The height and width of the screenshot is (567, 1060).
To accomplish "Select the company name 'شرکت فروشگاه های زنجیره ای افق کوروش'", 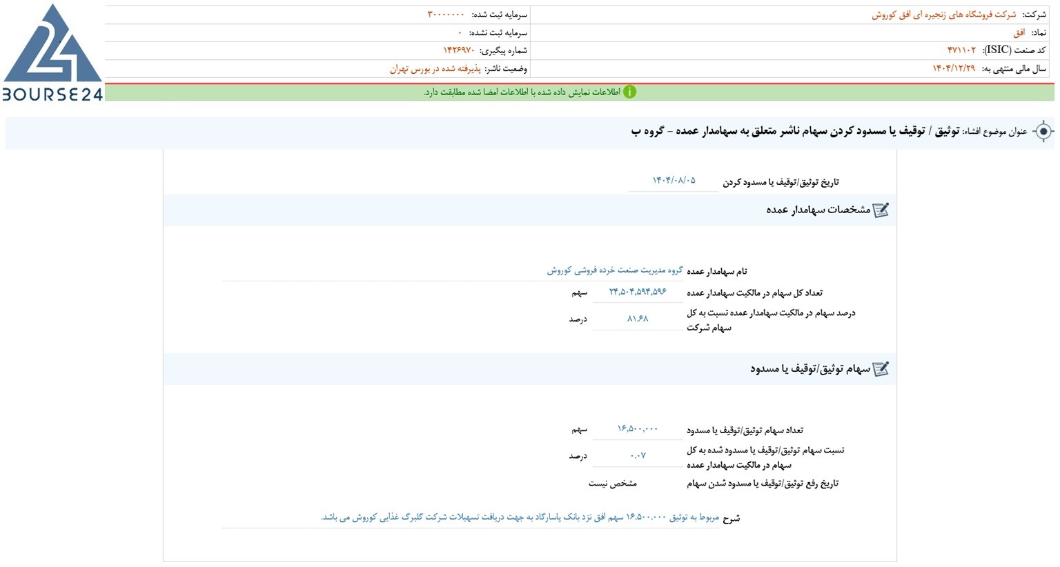I will 943,14.
